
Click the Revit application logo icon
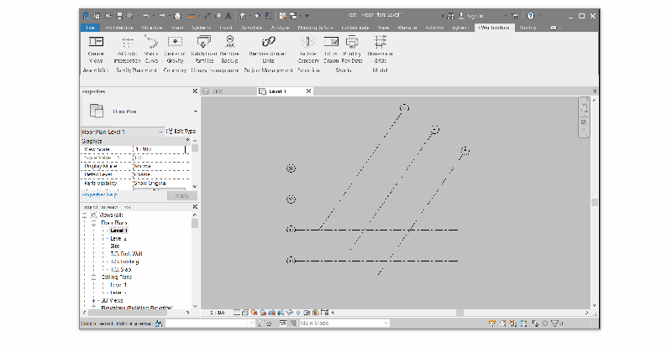pos(86,16)
